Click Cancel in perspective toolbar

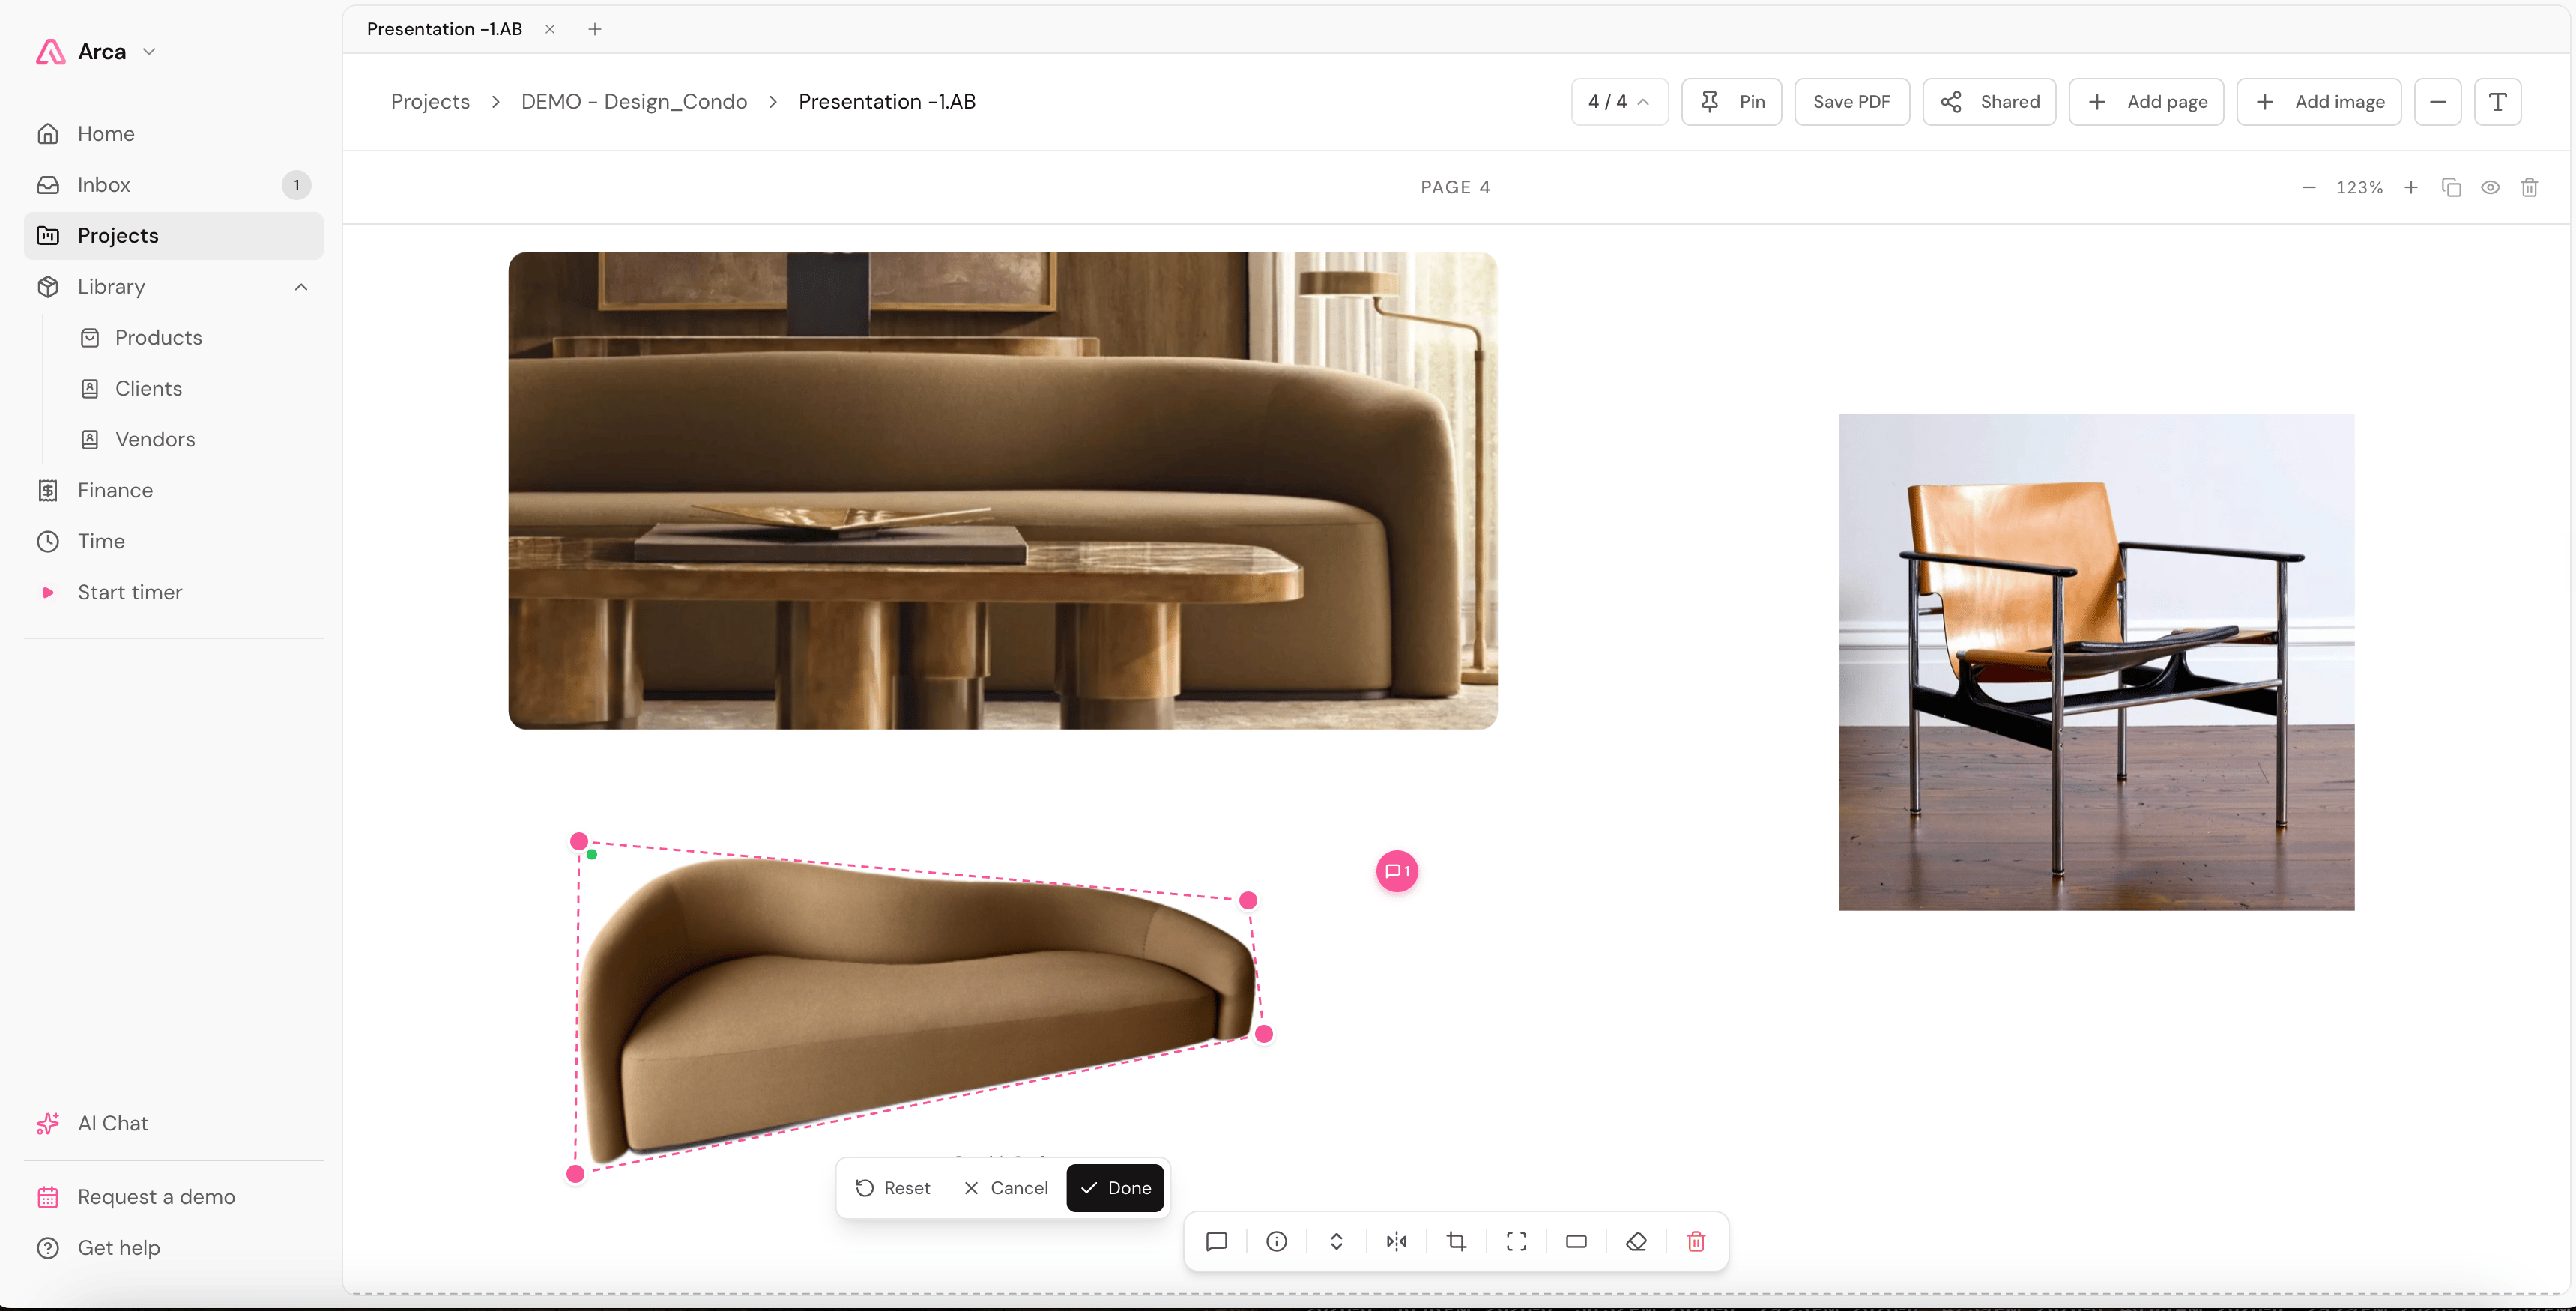[x=1005, y=1188]
